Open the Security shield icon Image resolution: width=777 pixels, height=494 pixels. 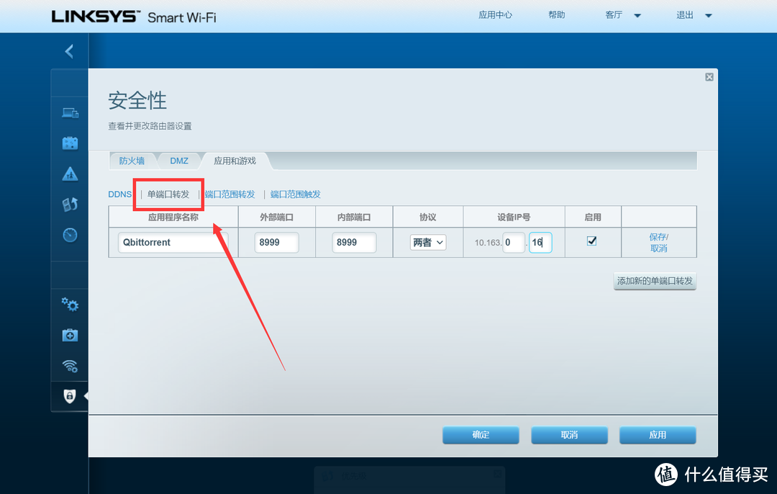point(70,396)
